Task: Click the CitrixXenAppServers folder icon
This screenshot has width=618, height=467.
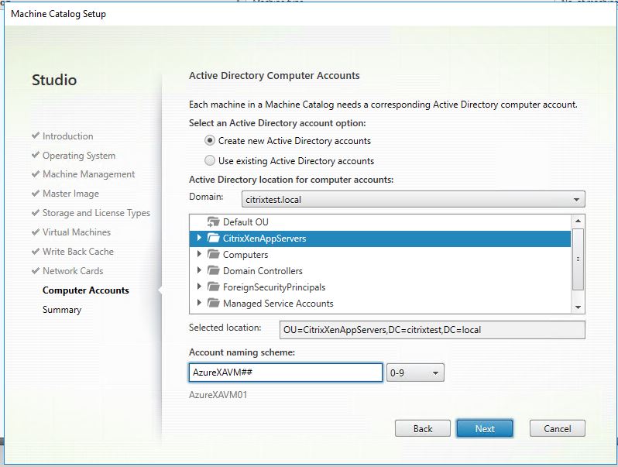Action: [213, 239]
